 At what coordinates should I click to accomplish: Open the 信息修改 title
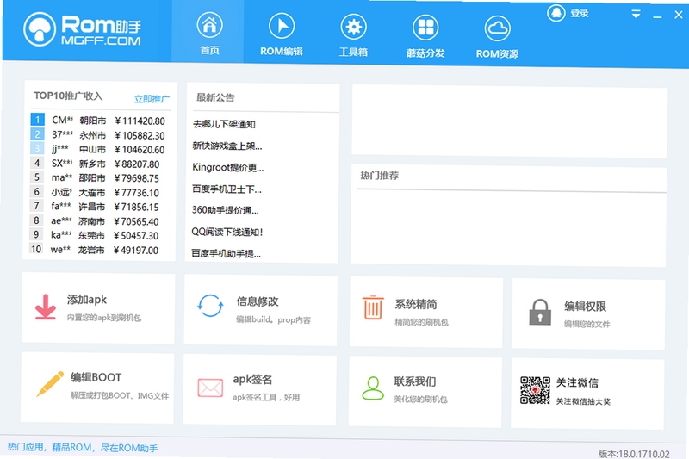pyautogui.click(x=258, y=301)
